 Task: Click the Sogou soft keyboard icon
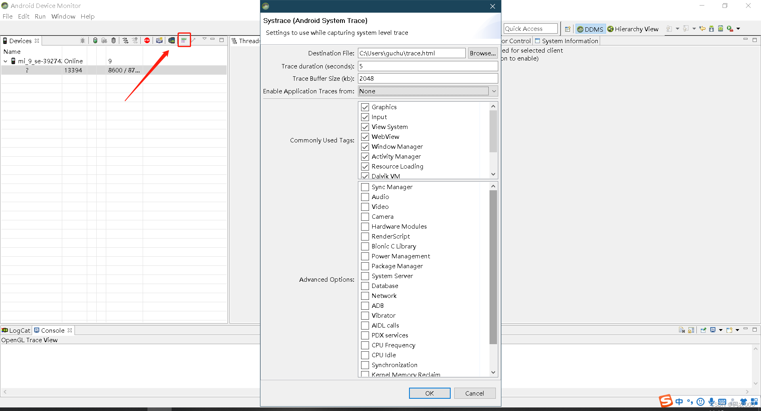[x=722, y=402]
